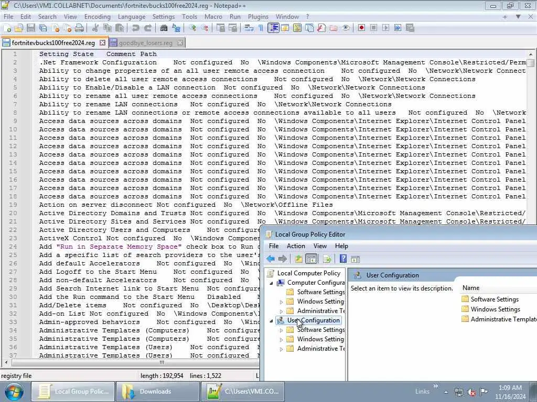Toggle Show All Characters pilcrow icon

[261, 28]
